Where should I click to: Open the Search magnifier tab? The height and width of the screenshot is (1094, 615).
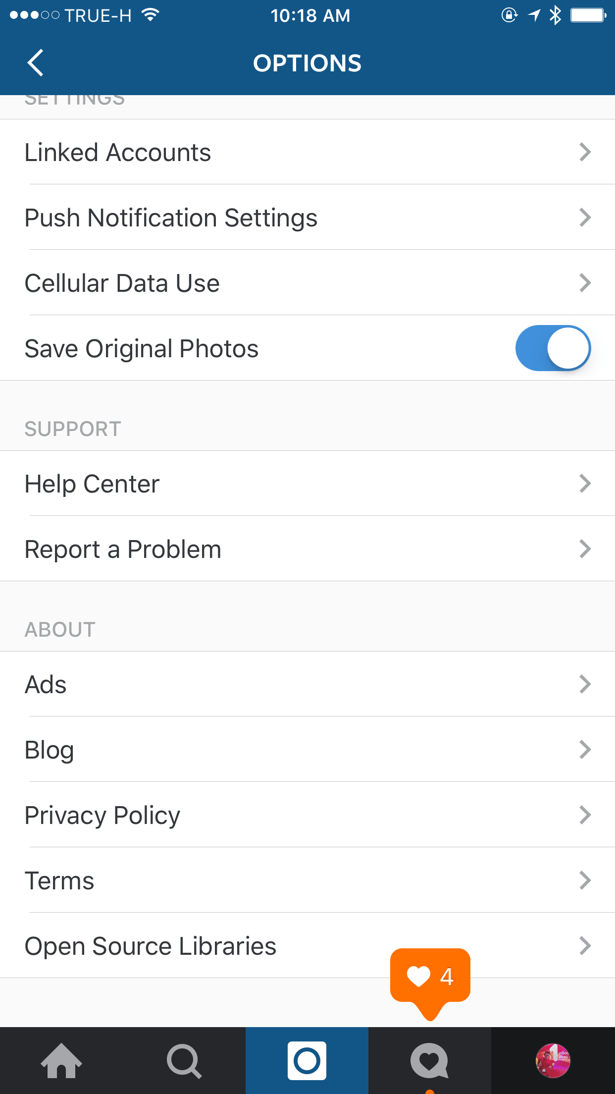point(184,1061)
